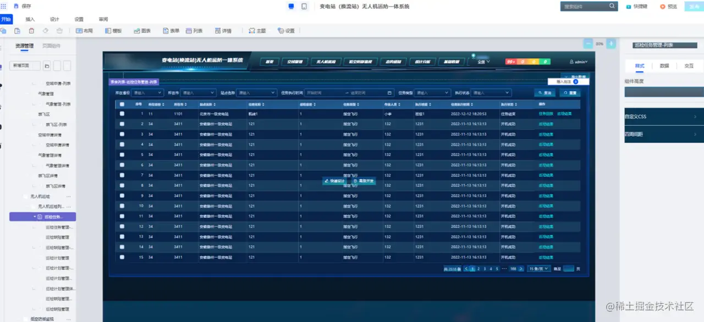704x322 pixels.
Task: Click the paste icon in toolbar
Action: (x=17, y=31)
